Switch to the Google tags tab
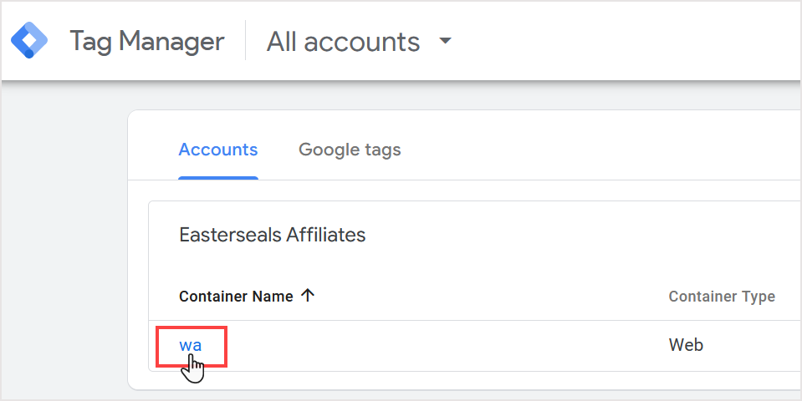Screen dimensions: 802x401 [350, 150]
